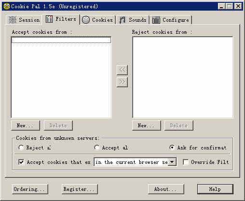Click the music notes Sounds tab icon

pos(122,20)
